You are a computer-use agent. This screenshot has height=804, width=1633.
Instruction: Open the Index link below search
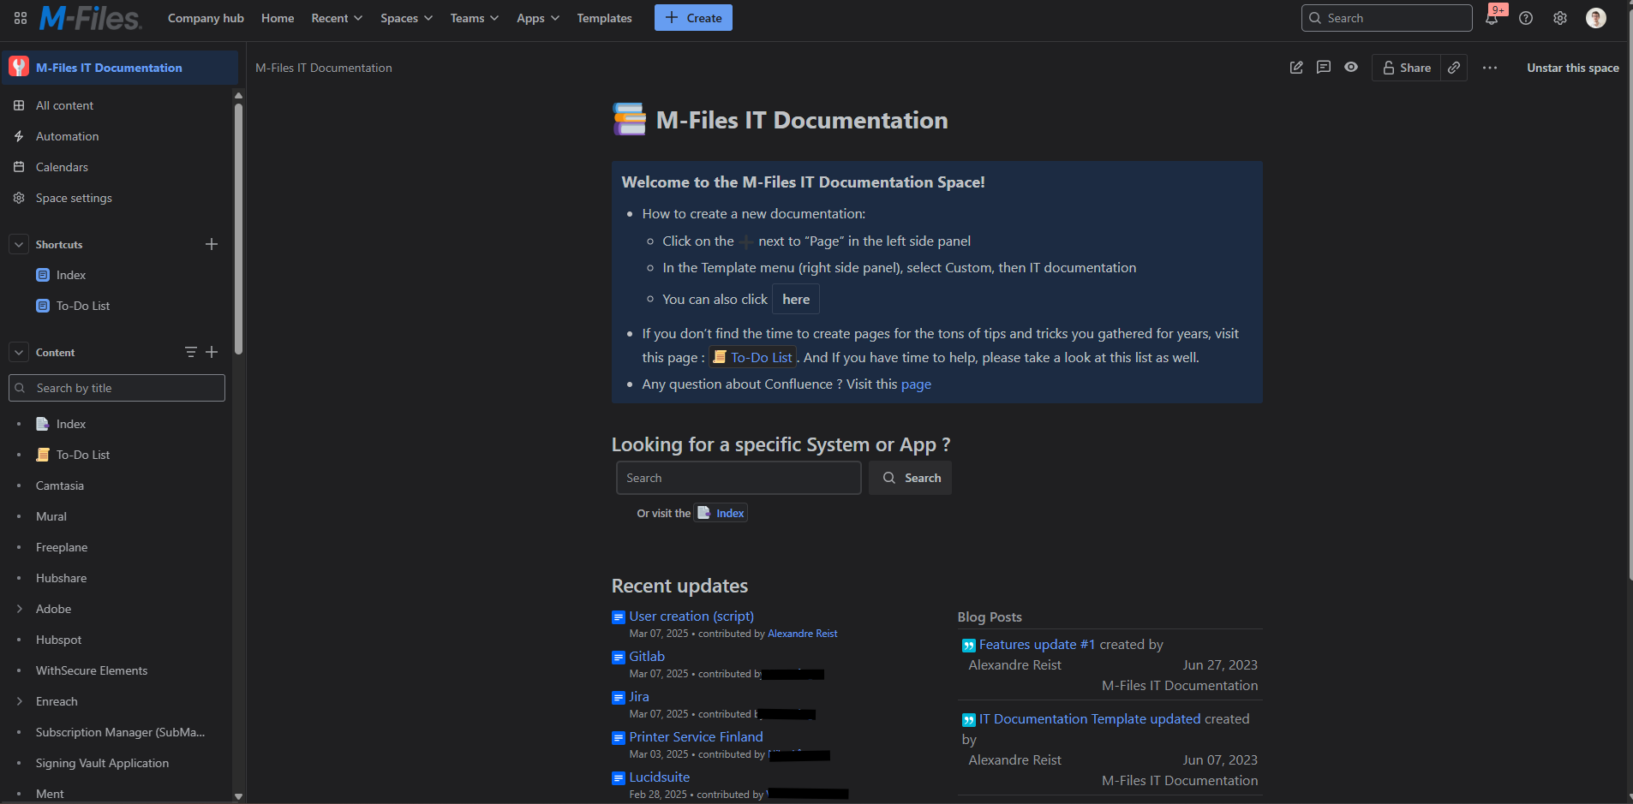pyautogui.click(x=721, y=513)
